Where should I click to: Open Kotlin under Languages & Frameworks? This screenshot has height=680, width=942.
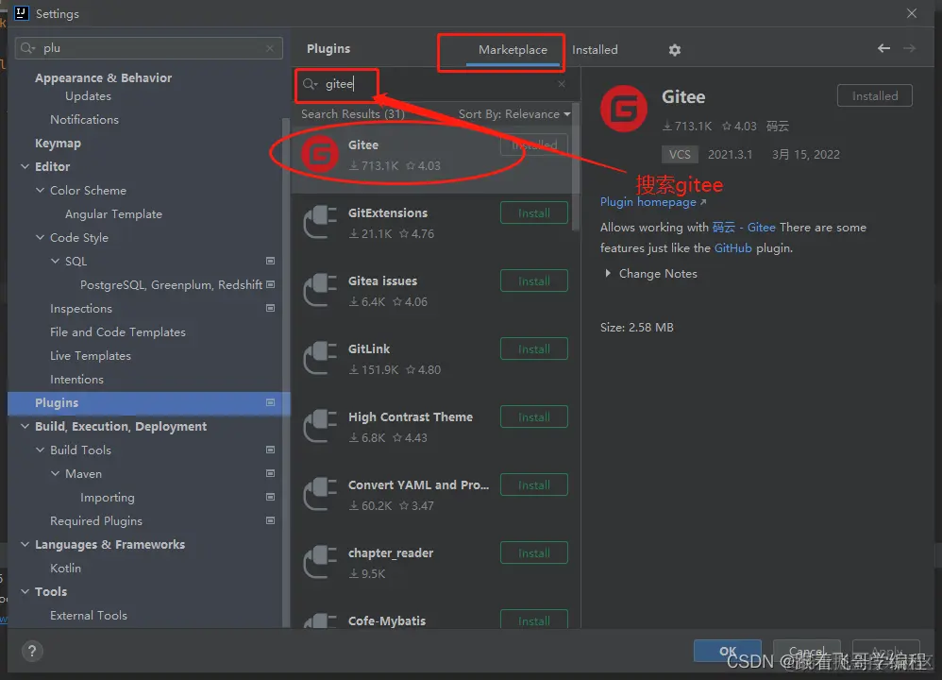coord(65,569)
